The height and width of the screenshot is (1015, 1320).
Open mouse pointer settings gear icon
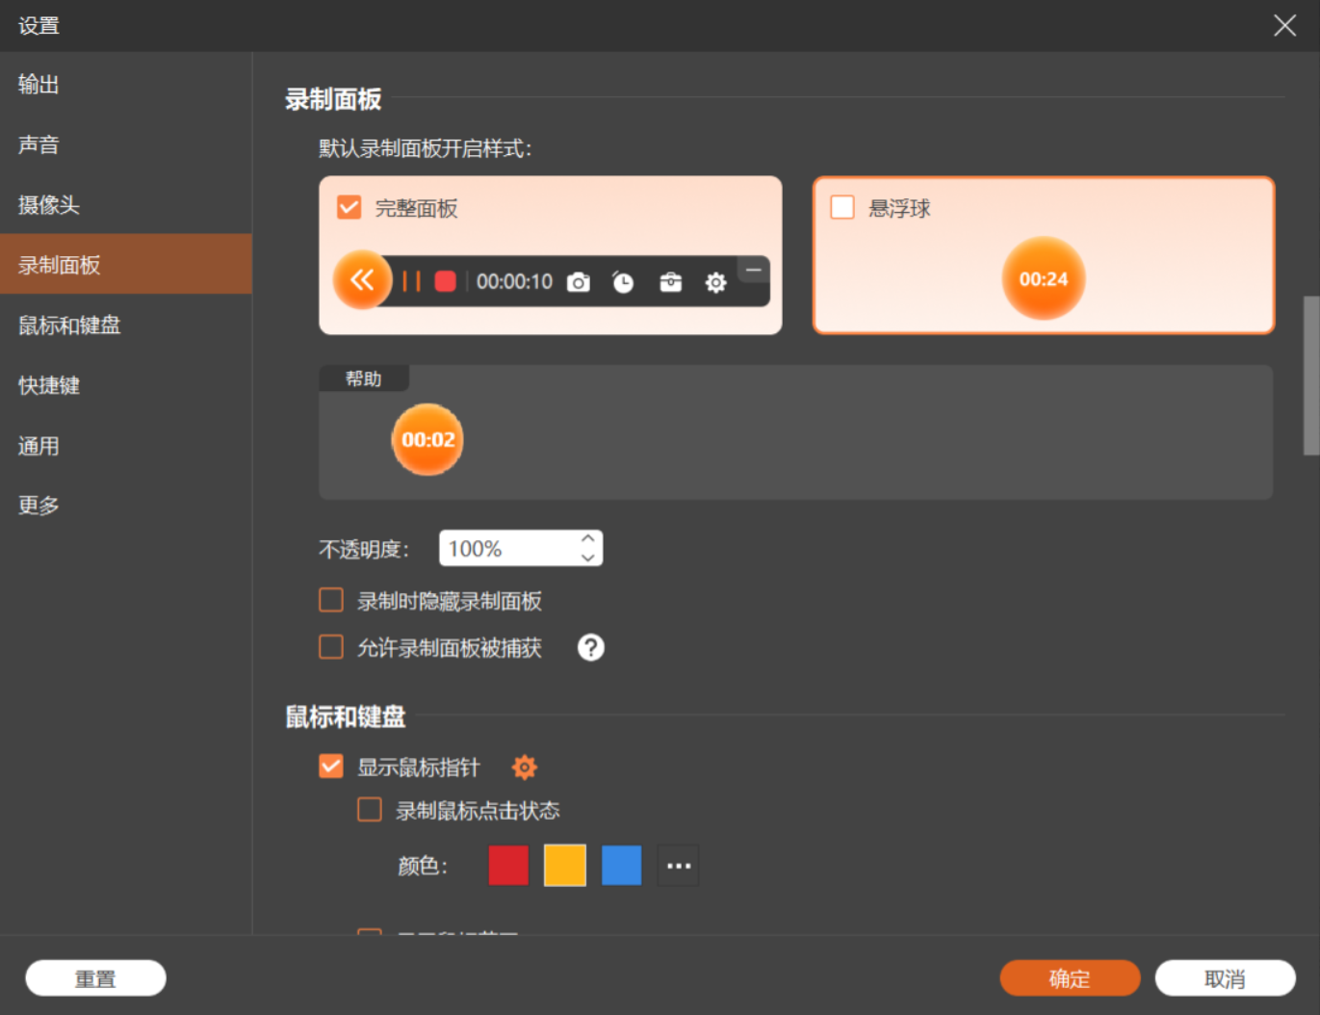coord(525,768)
